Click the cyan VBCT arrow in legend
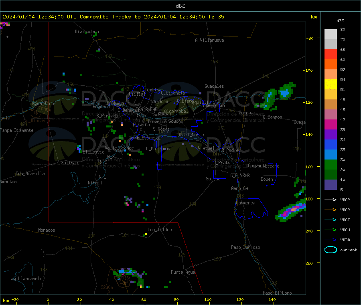 (x=331, y=220)
